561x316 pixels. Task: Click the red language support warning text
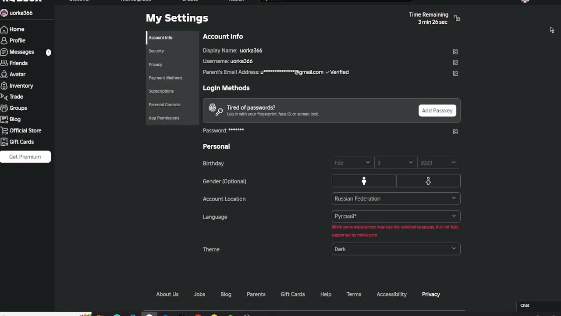pyautogui.click(x=395, y=231)
